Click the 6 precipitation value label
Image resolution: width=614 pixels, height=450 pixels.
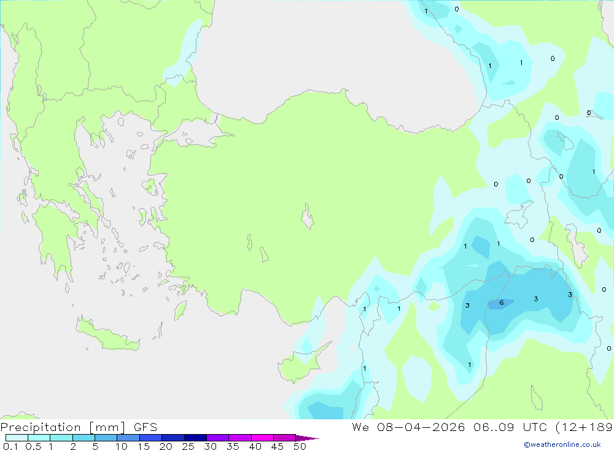501,303
